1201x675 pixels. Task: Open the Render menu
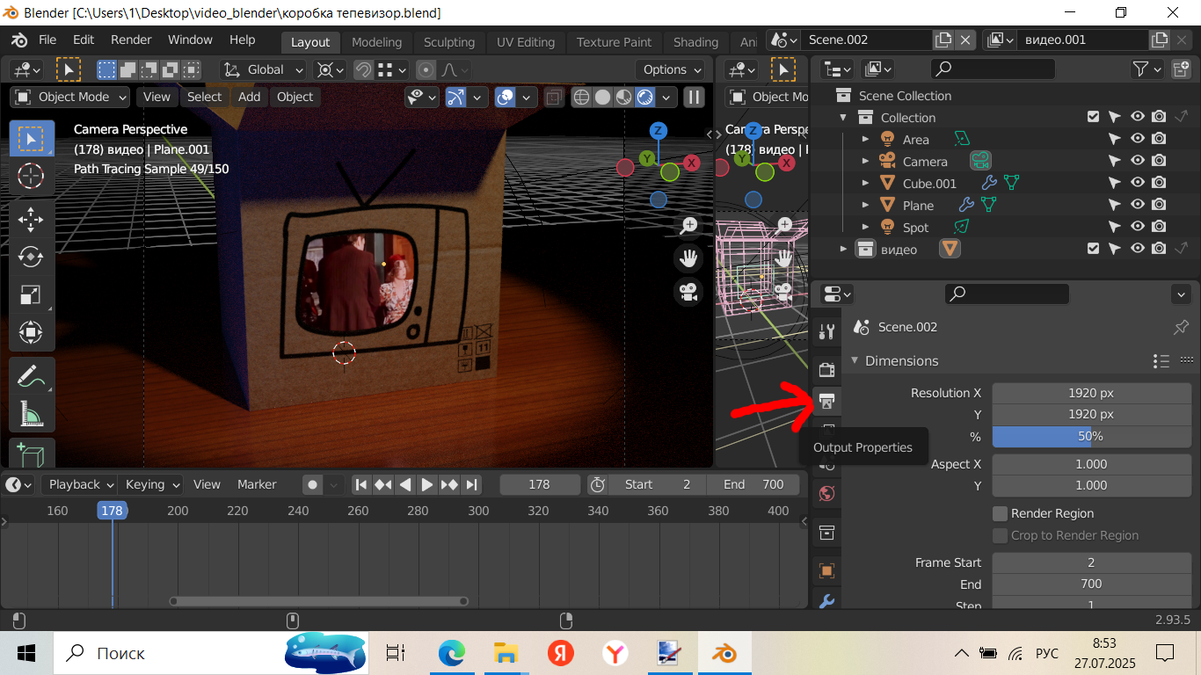(131, 40)
